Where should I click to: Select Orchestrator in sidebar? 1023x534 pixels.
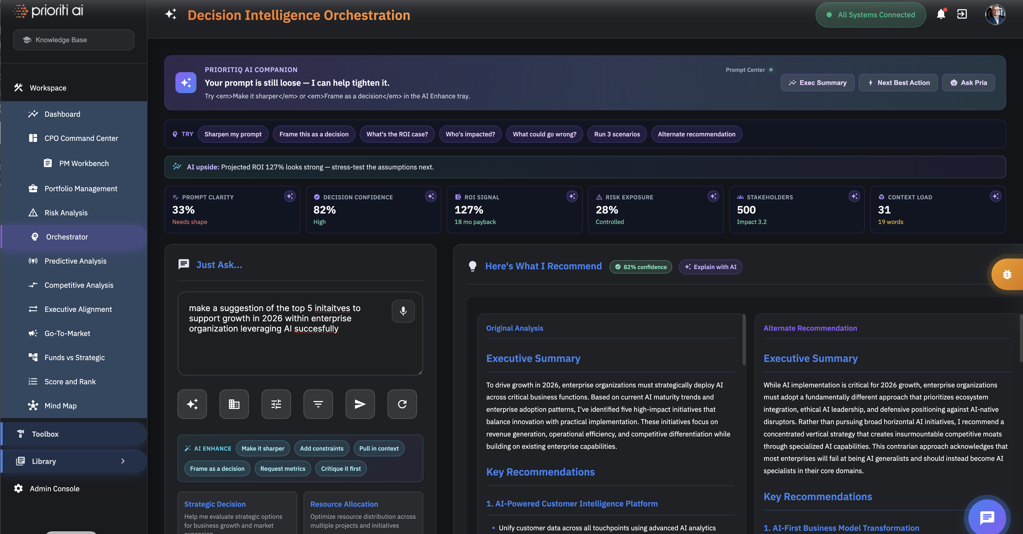click(74, 237)
